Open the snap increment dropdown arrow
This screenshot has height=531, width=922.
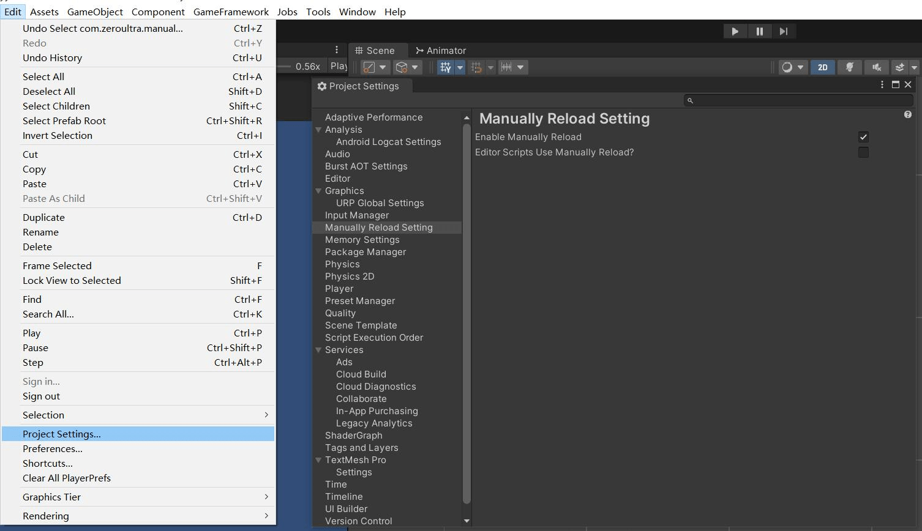[x=520, y=67]
